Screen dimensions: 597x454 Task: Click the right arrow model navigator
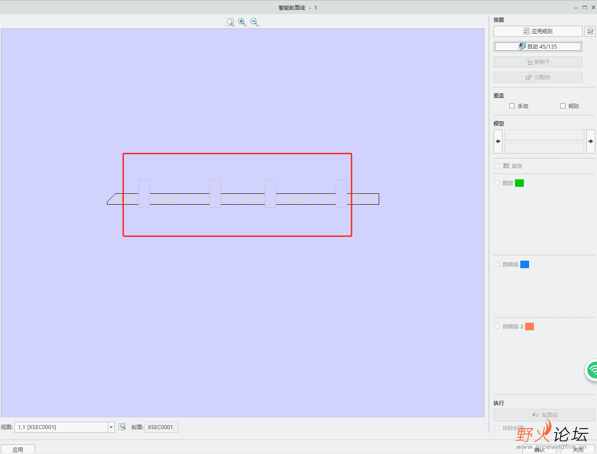point(591,141)
